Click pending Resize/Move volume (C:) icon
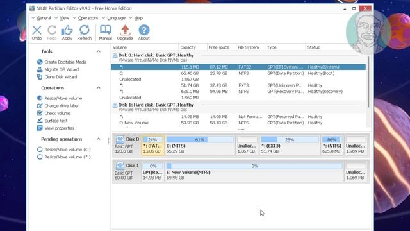 [x=40, y=150]
